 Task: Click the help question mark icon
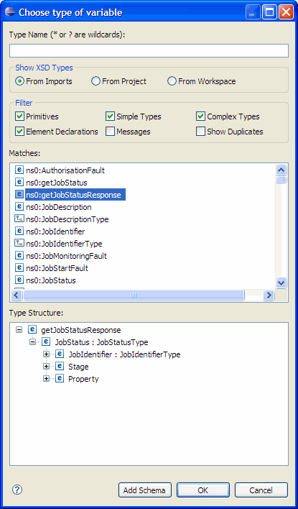[17, 490]
